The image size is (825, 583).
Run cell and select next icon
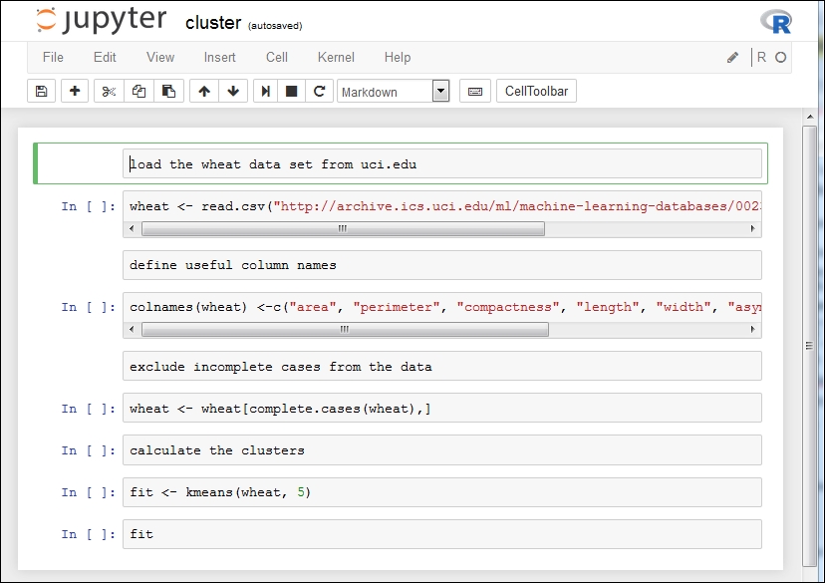(x=266, y=91)
